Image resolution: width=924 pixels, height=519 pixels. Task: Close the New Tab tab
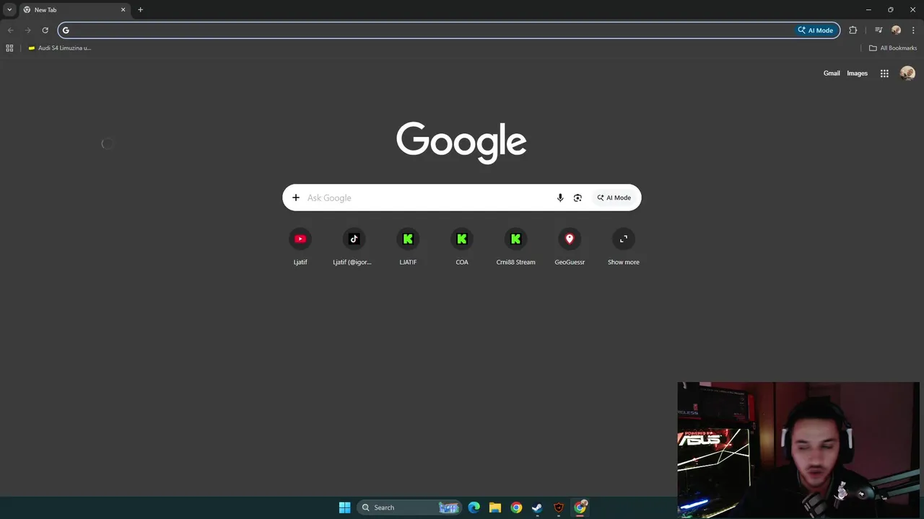click(x=123, y=10)
